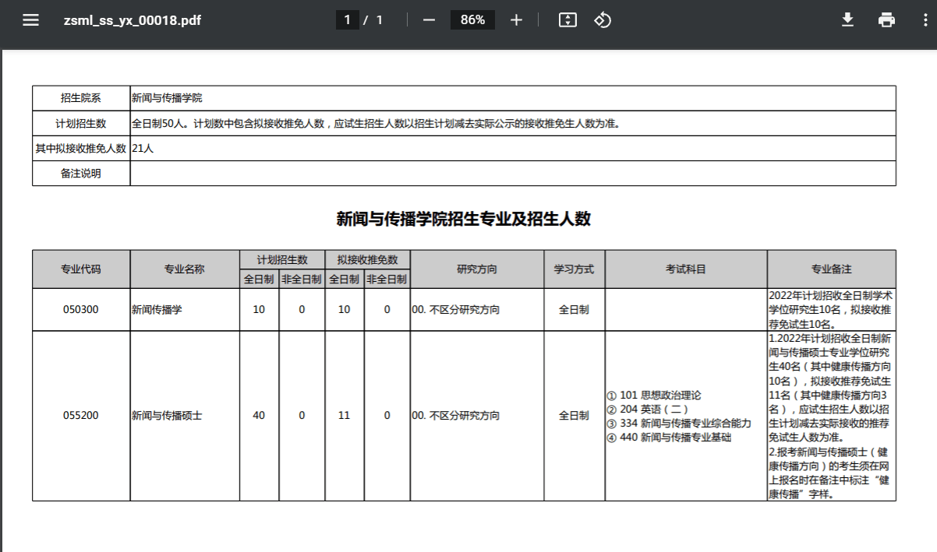Click the table title 新闻与传播学院招生专业及招生人数
Screen dimensions: 937x552
pos(463,220)
